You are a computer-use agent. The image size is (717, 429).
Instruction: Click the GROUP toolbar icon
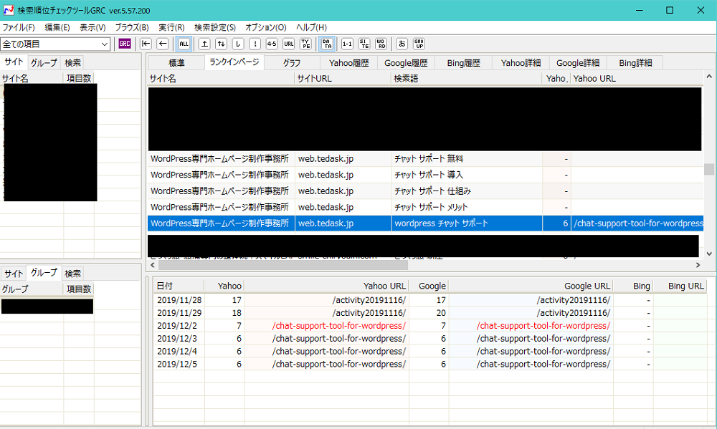tap(419, 44)
